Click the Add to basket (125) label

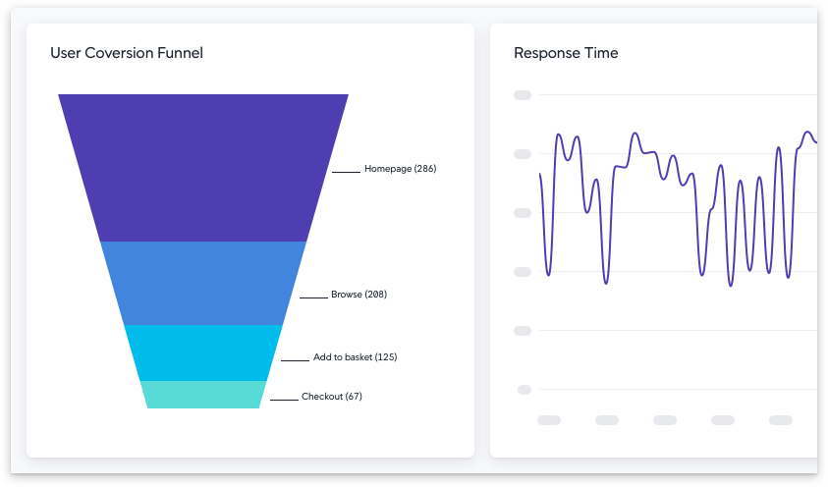coord(355,357)
